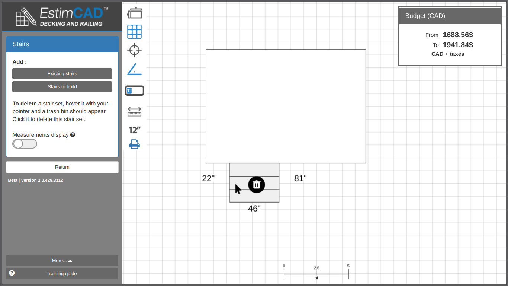Open the Training guide
The width and height of the screenshot is (508, 286).
(x=62, y=274)
